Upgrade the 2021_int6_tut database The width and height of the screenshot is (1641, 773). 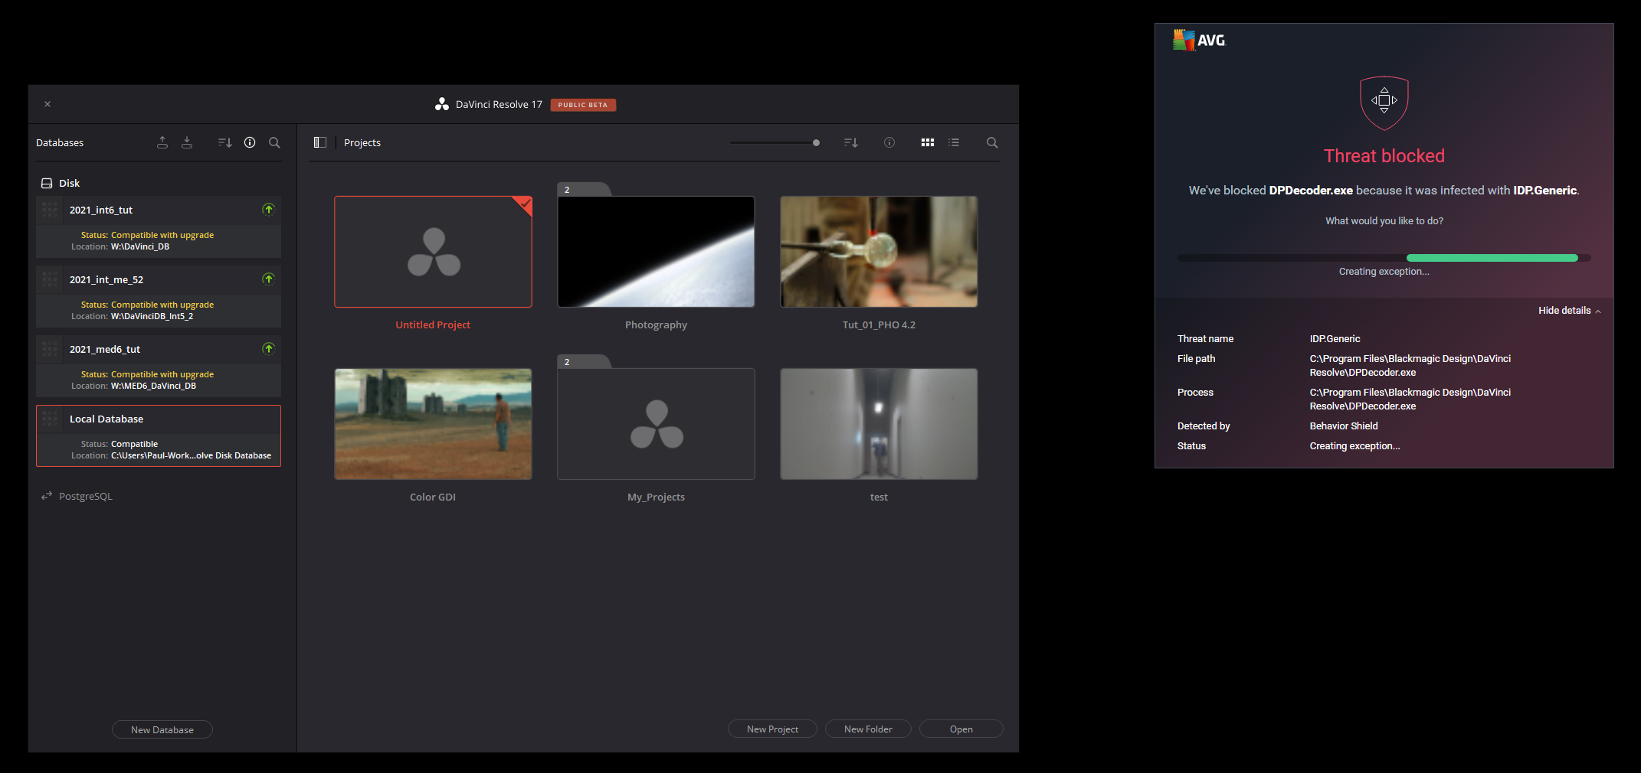pos(268,210)
